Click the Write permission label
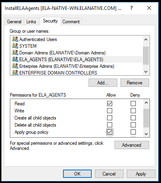Image resolution: width=161 pixels, height=183 pixels. click(19, 111)
